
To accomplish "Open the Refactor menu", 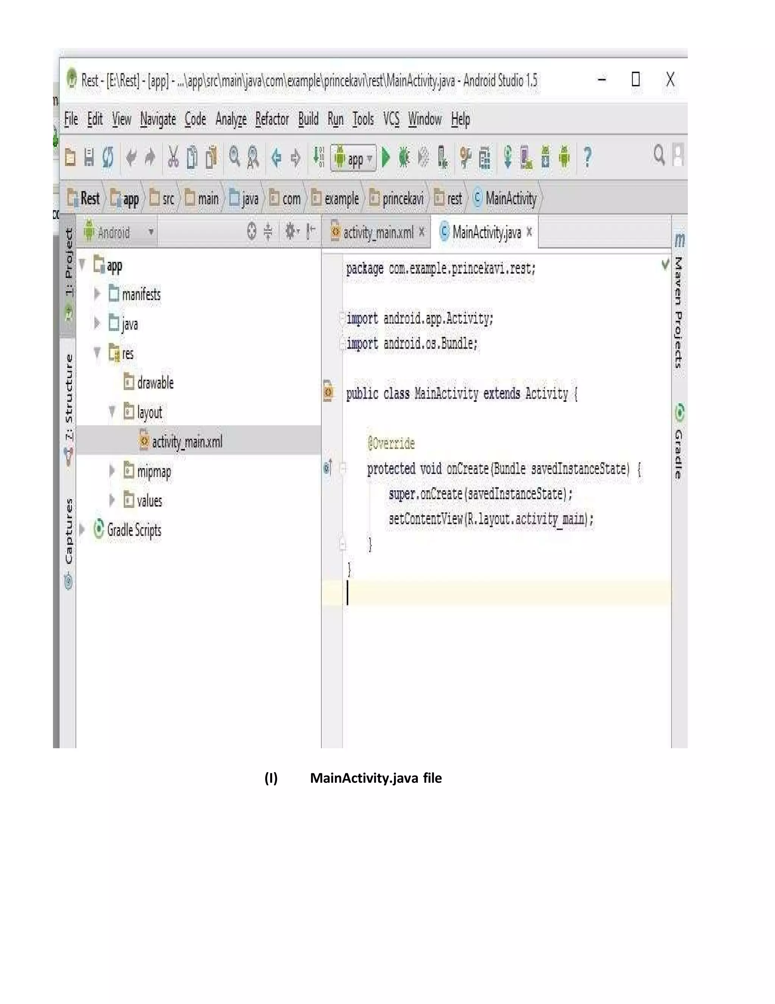I will click(272, 119).
